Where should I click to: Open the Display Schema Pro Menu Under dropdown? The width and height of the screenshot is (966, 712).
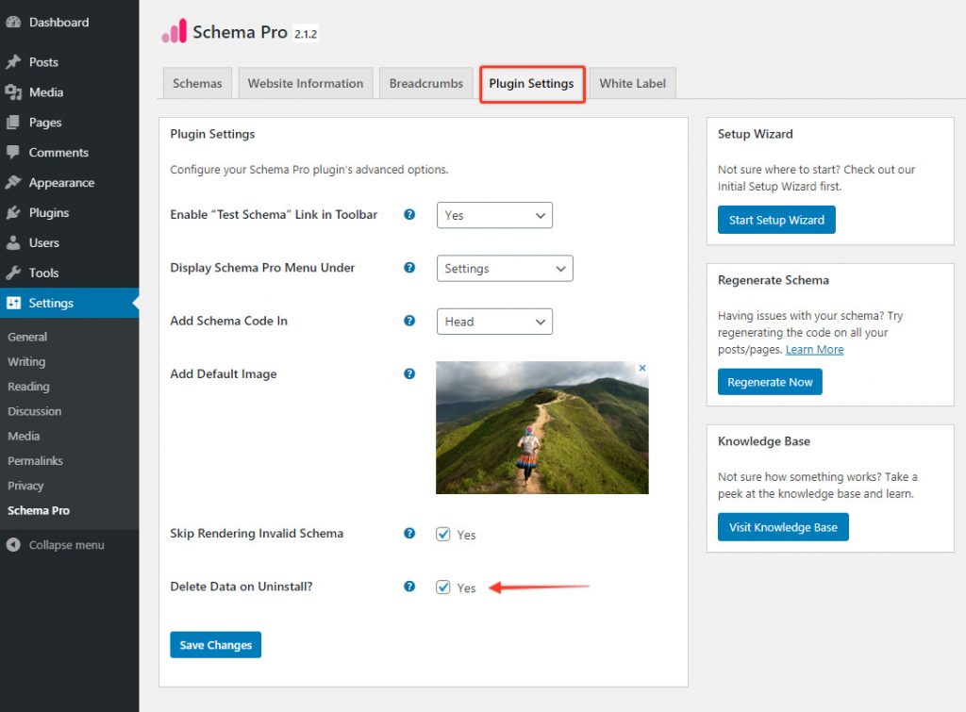pos(504,268)
